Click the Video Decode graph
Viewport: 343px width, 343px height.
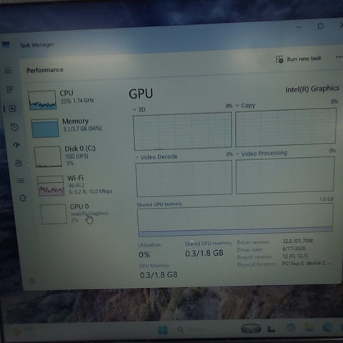[x=184, y=179]
